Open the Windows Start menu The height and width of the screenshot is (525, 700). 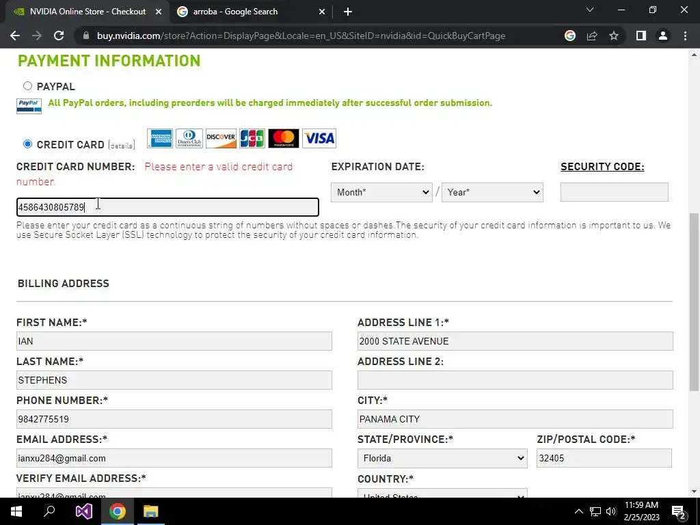pos(16,511)
